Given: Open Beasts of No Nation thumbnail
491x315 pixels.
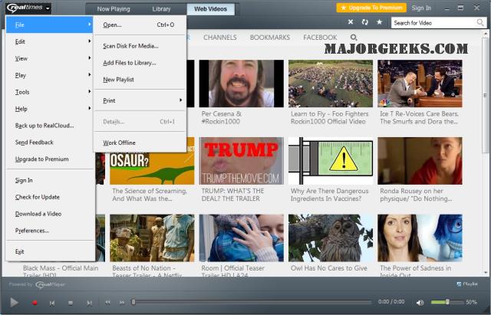Looking at the screenshot, I should [x=152, y=238].
